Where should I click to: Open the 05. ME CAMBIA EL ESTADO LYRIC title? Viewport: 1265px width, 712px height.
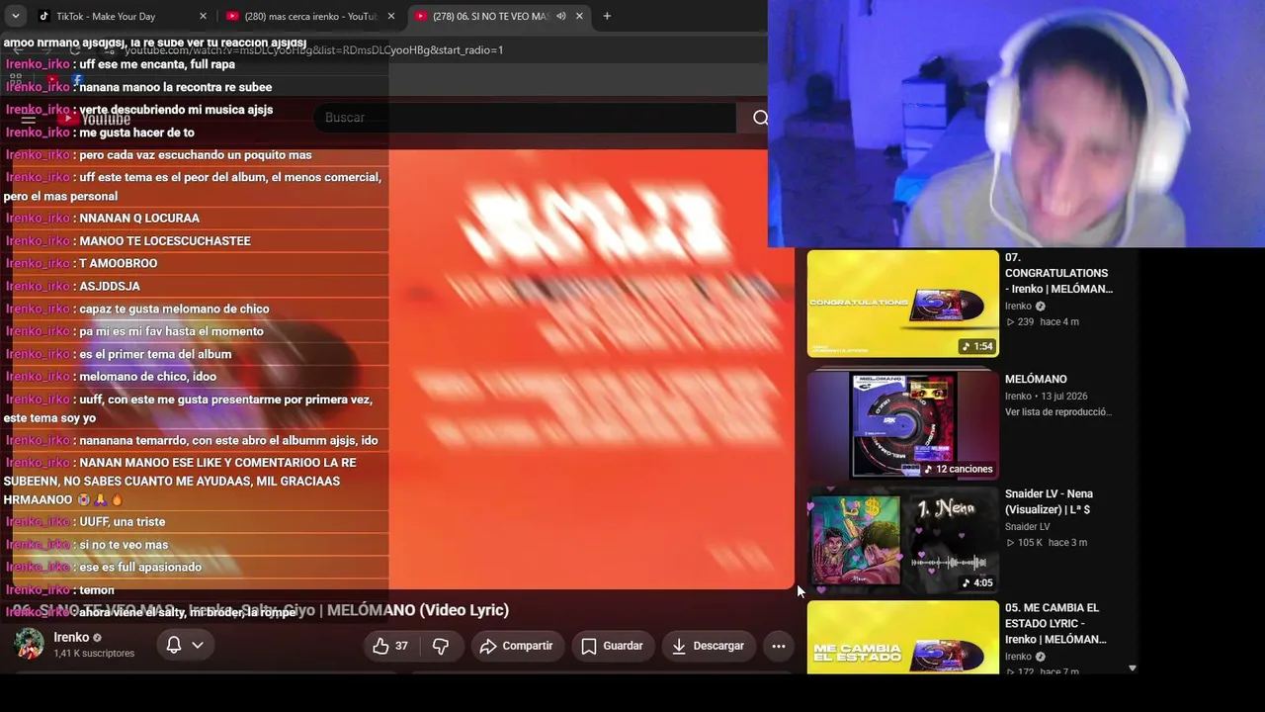pyautogui.click(x=1055, y=623)
